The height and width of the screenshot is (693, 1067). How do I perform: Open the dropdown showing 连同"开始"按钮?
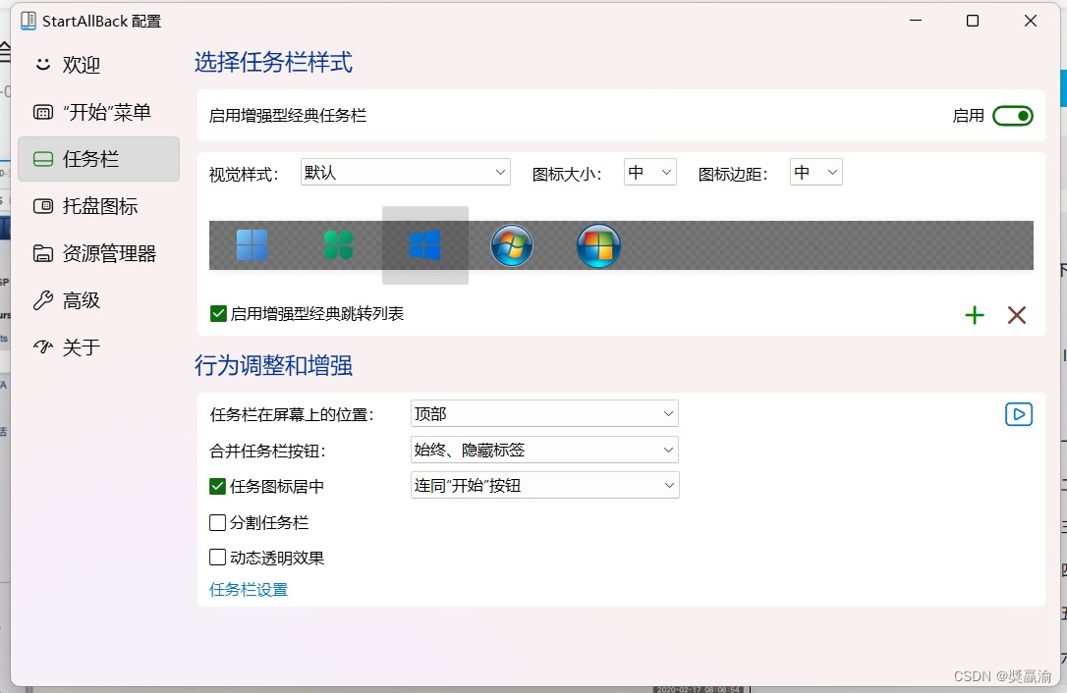(x=544, y=485)
